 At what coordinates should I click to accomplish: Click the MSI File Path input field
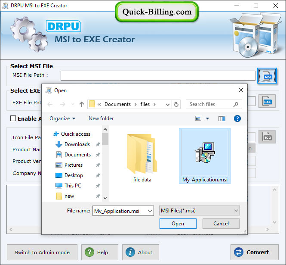(x=158, y=75)
